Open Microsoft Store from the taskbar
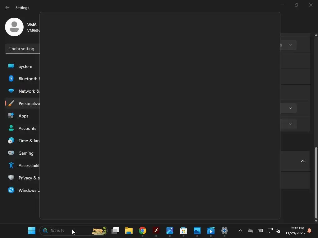 [183, 231]
